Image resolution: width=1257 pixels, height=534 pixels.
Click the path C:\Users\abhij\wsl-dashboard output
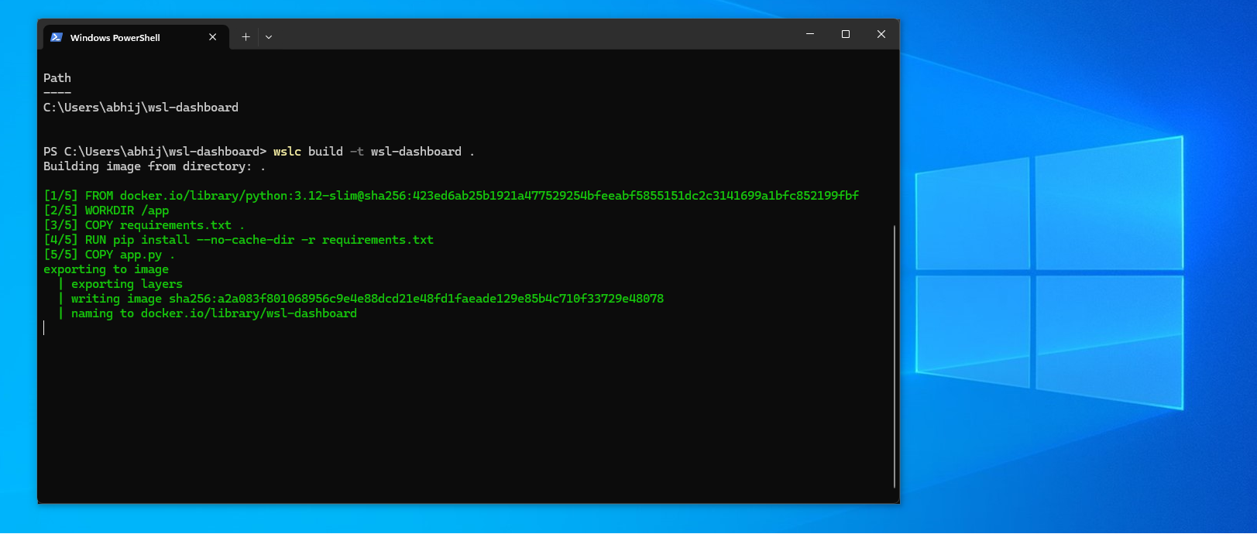(x=141, y=108)
